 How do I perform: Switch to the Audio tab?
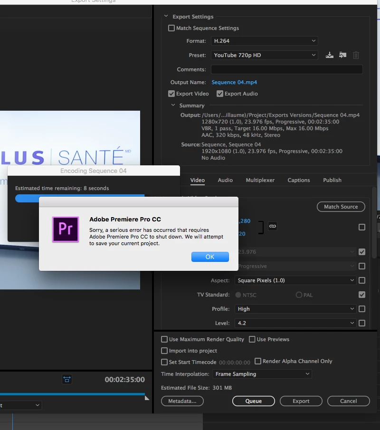(225, 180)
